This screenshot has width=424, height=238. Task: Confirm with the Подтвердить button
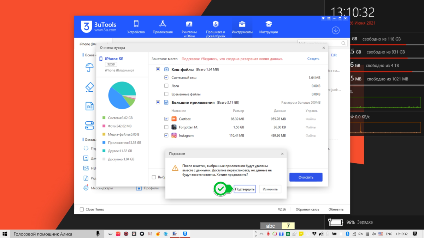coord(245,189)
